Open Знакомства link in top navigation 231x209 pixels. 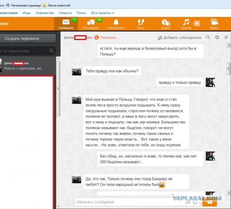click(45, 13)
